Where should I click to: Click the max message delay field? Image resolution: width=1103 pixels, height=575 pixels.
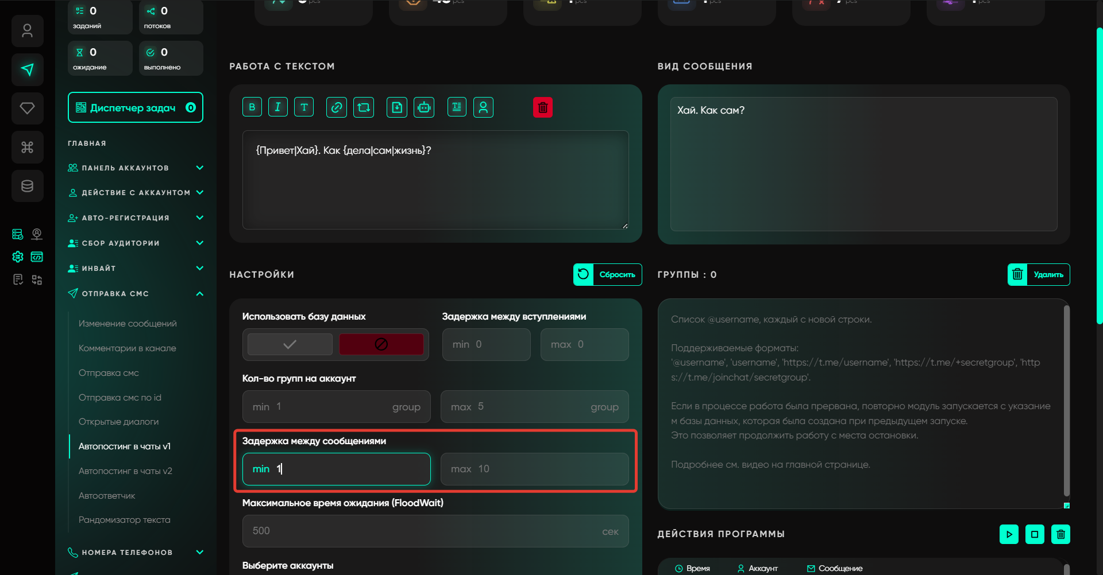[534, 469]
